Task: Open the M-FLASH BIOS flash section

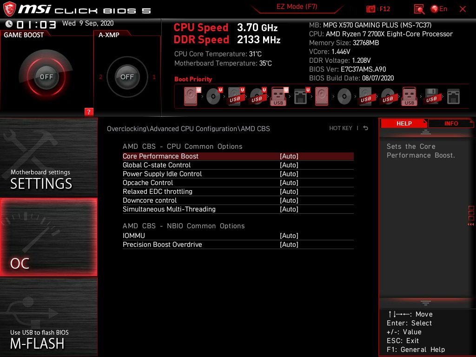Action: (x=48, y=317)
